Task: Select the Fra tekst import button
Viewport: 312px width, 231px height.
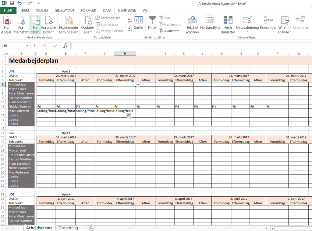Action: [35, 25]
